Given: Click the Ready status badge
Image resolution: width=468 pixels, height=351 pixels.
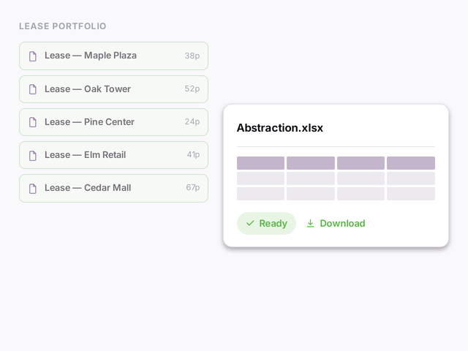Looking at the screenshot, I should (266, 223).
